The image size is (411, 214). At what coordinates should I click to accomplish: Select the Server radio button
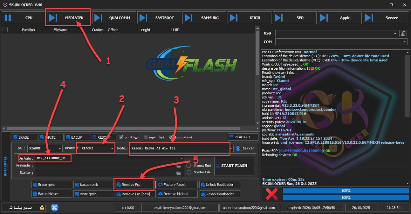pyautogui.click(x=238, y=148)
